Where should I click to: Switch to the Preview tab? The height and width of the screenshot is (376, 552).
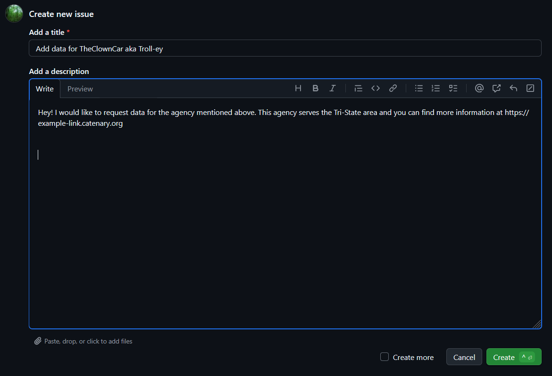[80, 89]
